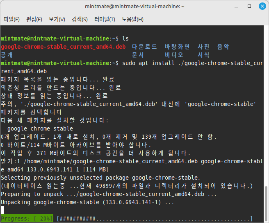Screen dimensions: 269x223
Task: Click the 음악 directory name
Action: pos(223,47)
